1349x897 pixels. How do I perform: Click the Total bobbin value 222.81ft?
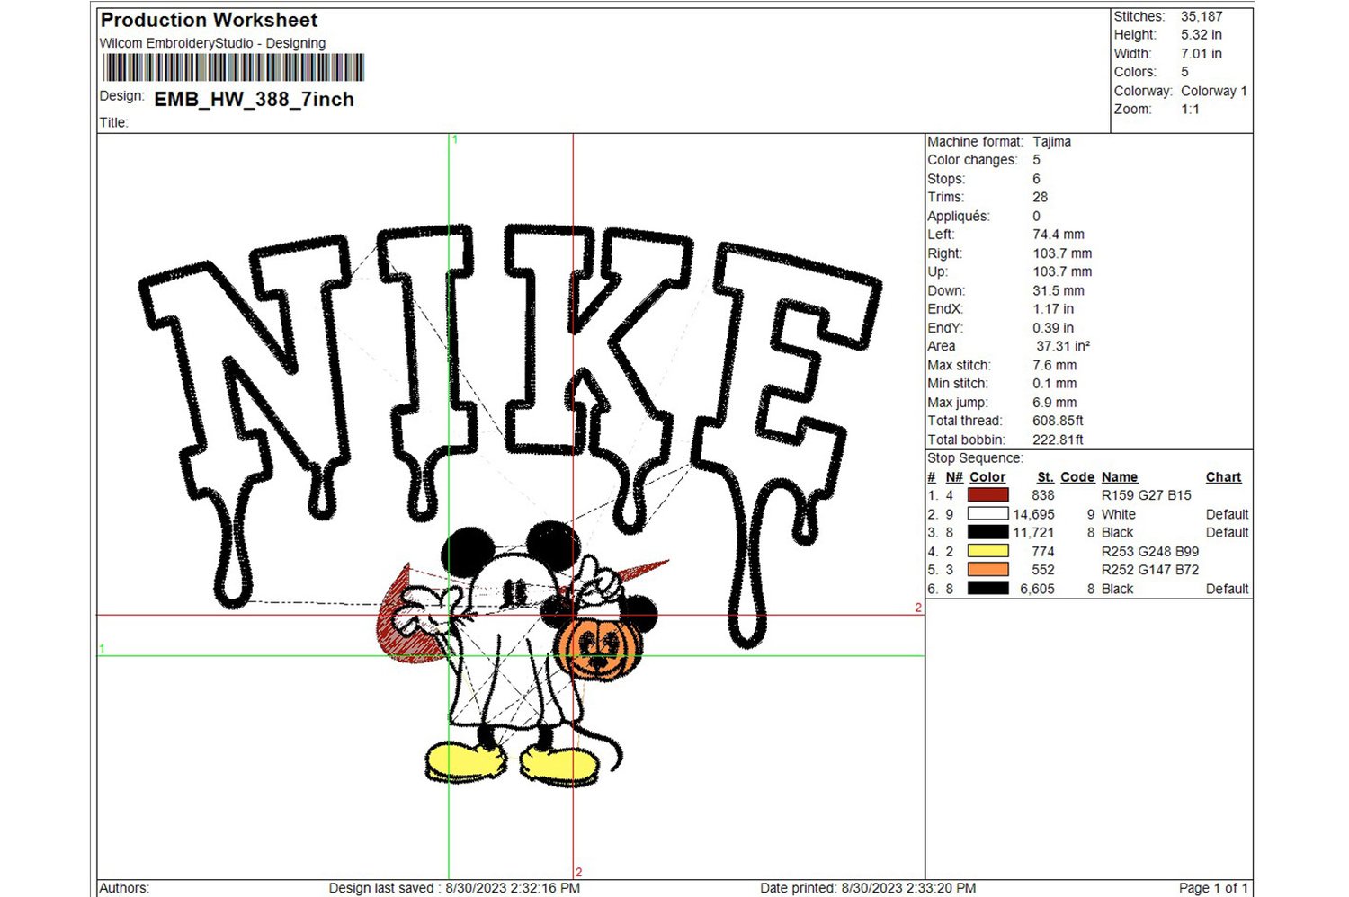(1058, 440)
